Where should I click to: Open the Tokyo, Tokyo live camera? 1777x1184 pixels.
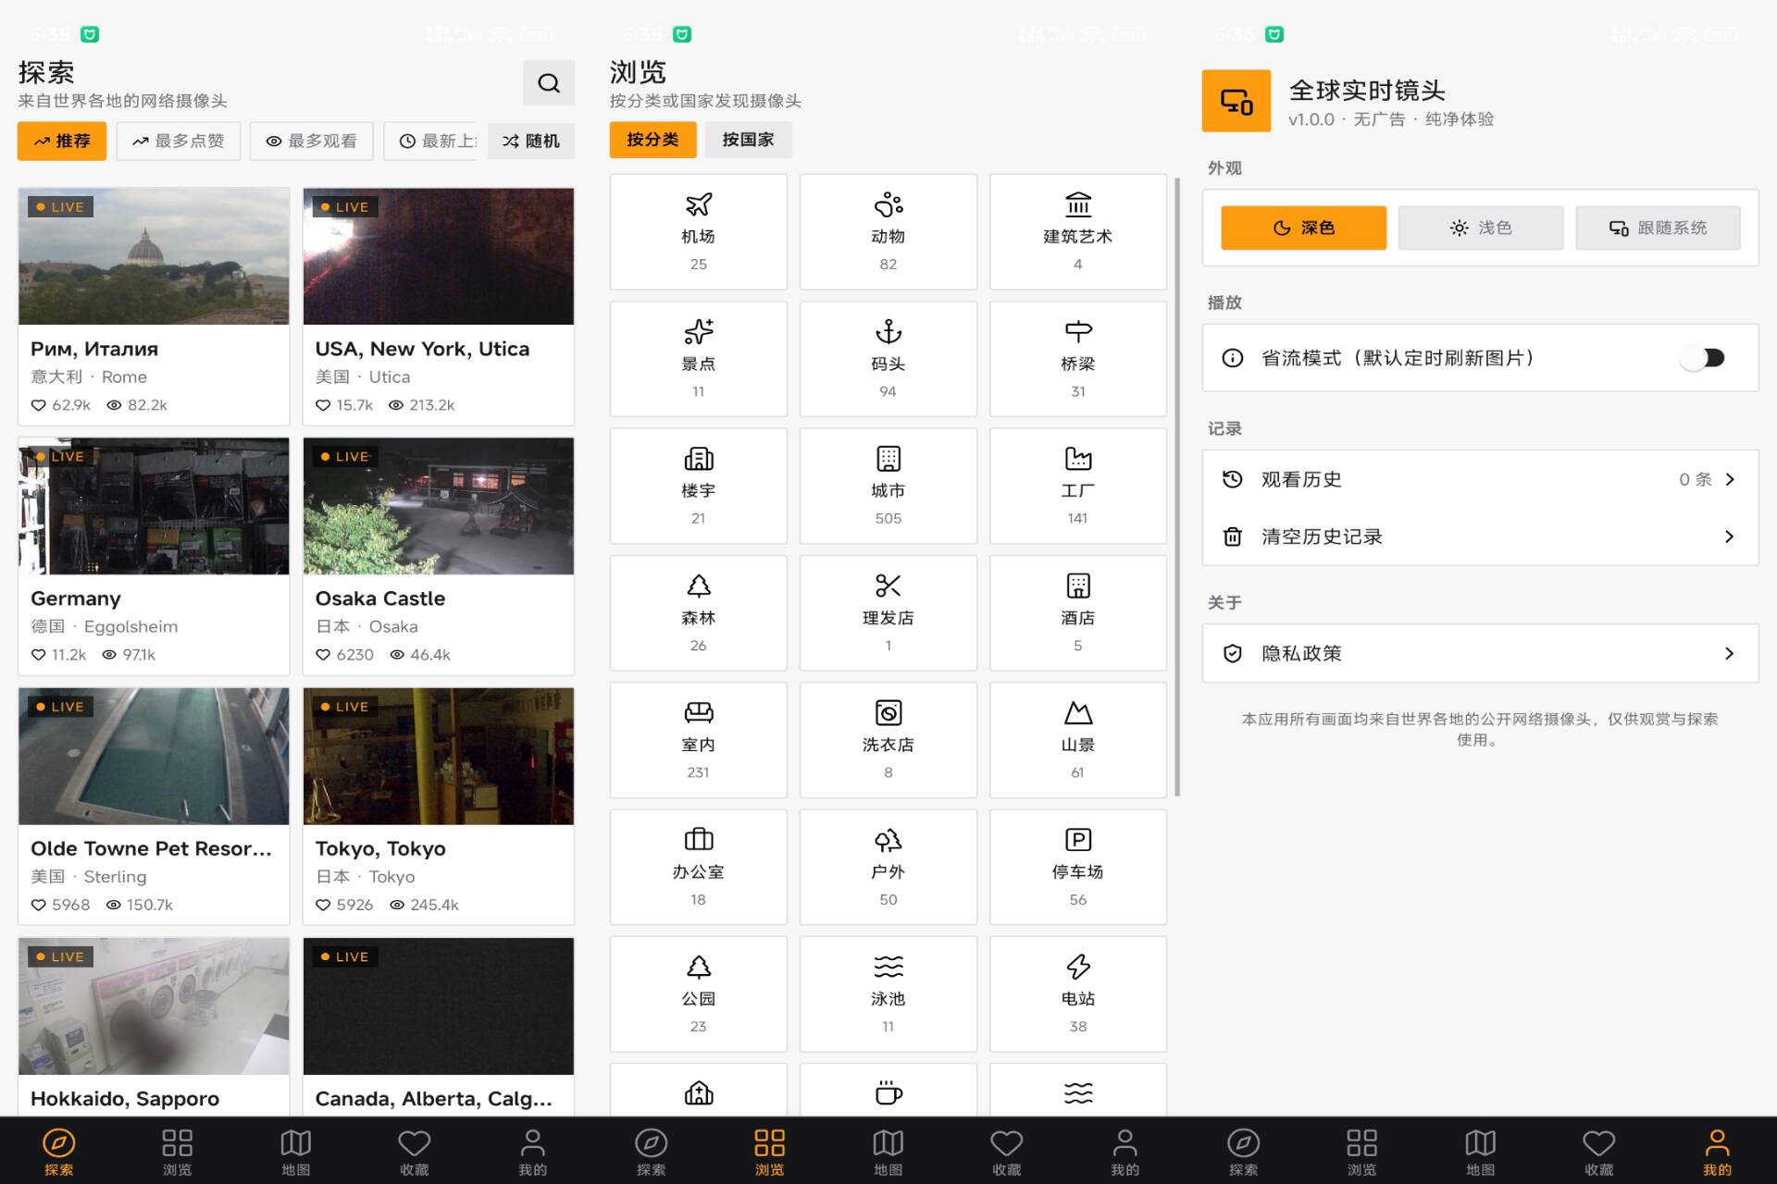pyautogui.click(x=439, y=806)
